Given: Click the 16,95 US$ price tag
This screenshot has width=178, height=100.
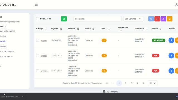Looking at the screenshot, I should coord(159,40).
